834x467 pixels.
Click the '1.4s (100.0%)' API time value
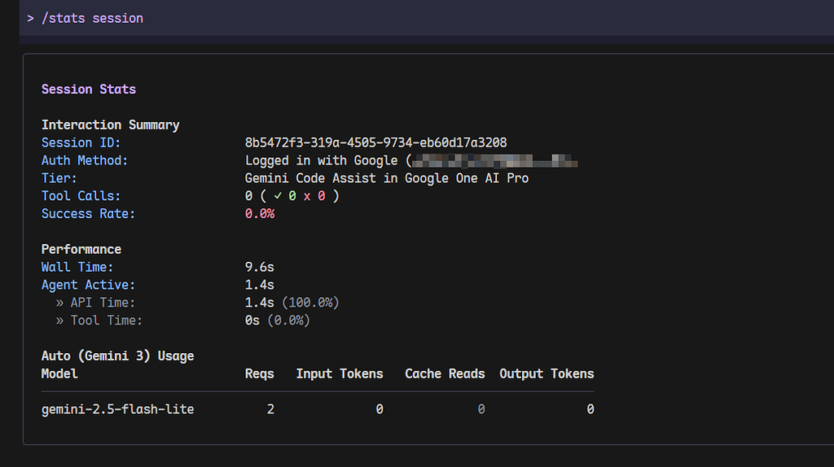point(292,303)
